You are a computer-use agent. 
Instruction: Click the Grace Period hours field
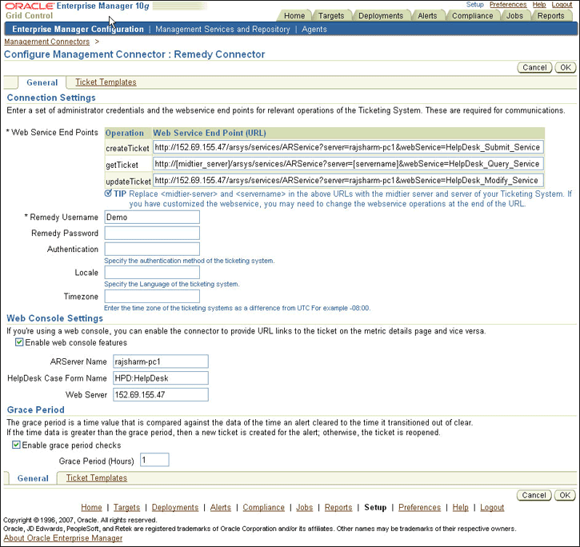click(x=154, y=460)
